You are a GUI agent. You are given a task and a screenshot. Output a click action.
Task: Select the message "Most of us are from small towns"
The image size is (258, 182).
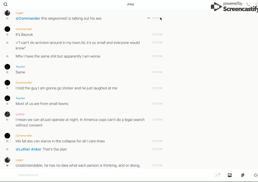tap(42, 104)
